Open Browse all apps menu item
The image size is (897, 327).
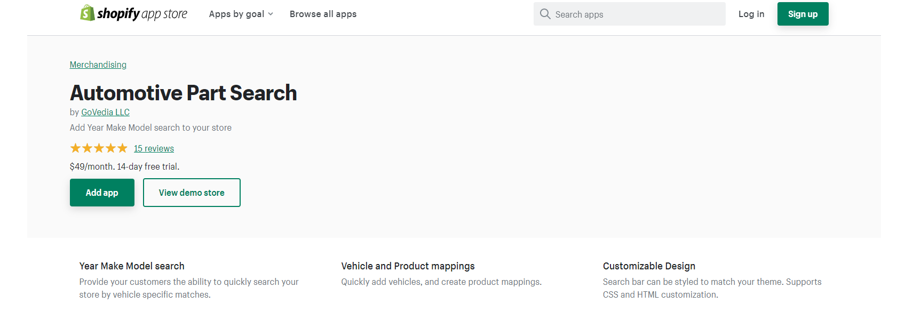coord(323,14)
